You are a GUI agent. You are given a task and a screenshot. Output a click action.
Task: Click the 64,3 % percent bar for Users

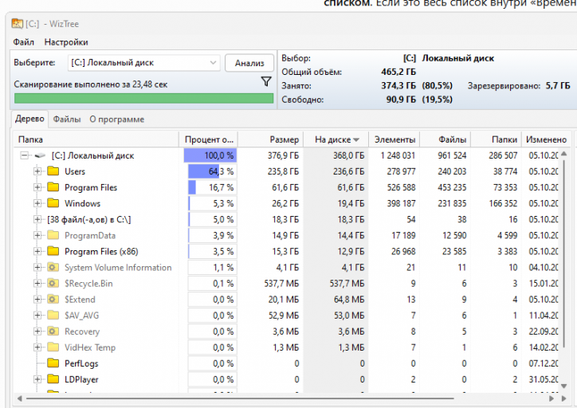click(212, 171)
